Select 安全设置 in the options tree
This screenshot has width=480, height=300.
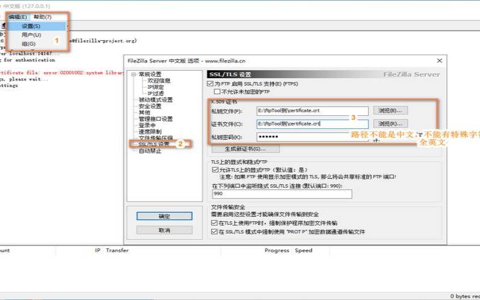pos(149,106)
